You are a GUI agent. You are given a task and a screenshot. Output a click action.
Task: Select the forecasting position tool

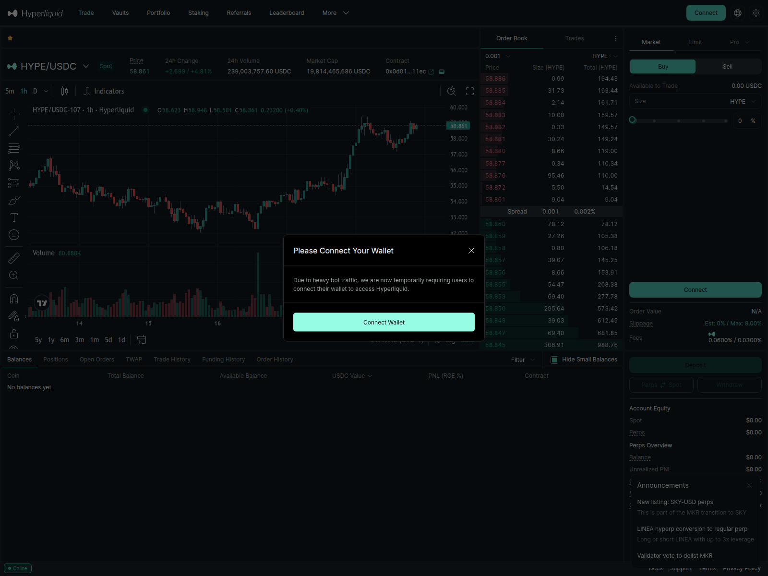coord(14,183)
